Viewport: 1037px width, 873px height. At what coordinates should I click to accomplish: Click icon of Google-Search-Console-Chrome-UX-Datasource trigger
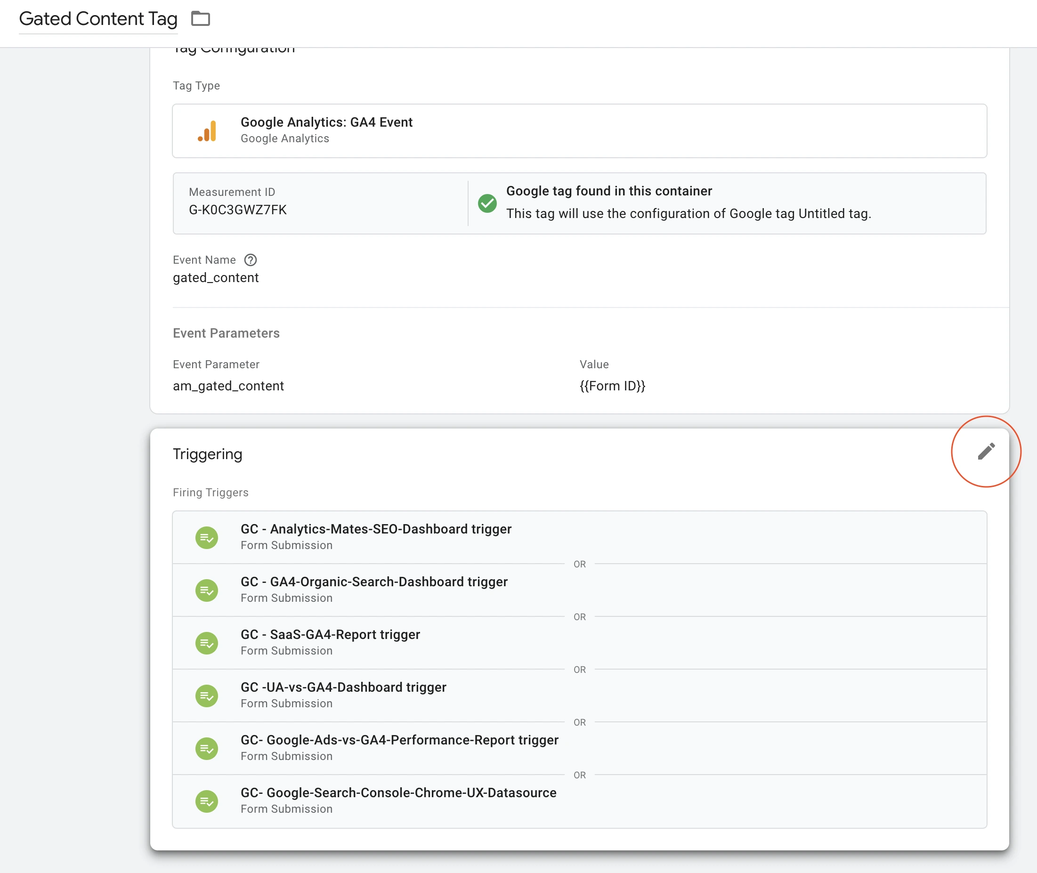[x=207, y=801]
